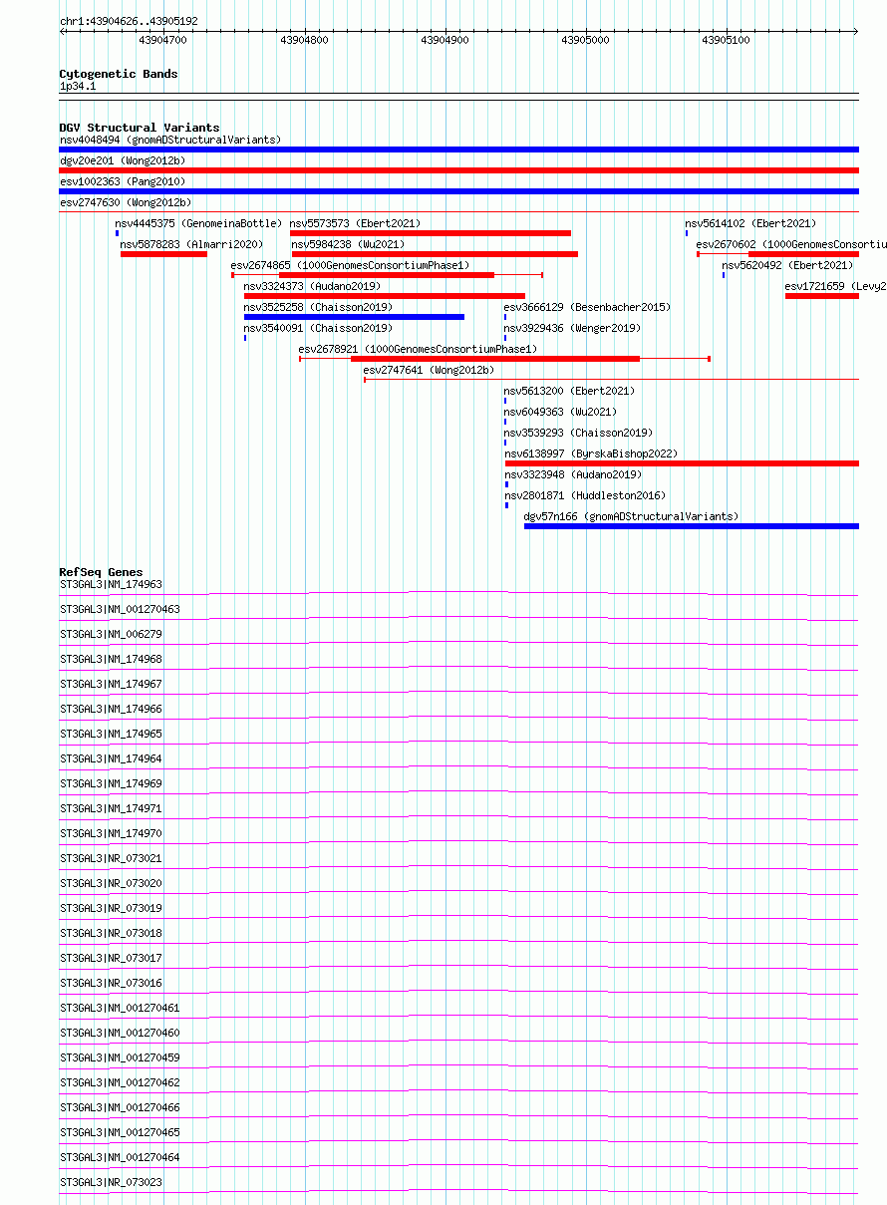Click the Cytogenetic Bands track title

[x=119, y=74]
